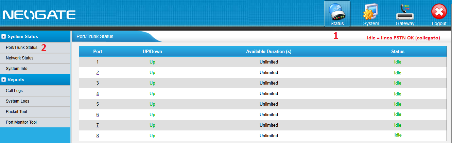
Task: Open the Port Monitor Tool
Action: 21,122
